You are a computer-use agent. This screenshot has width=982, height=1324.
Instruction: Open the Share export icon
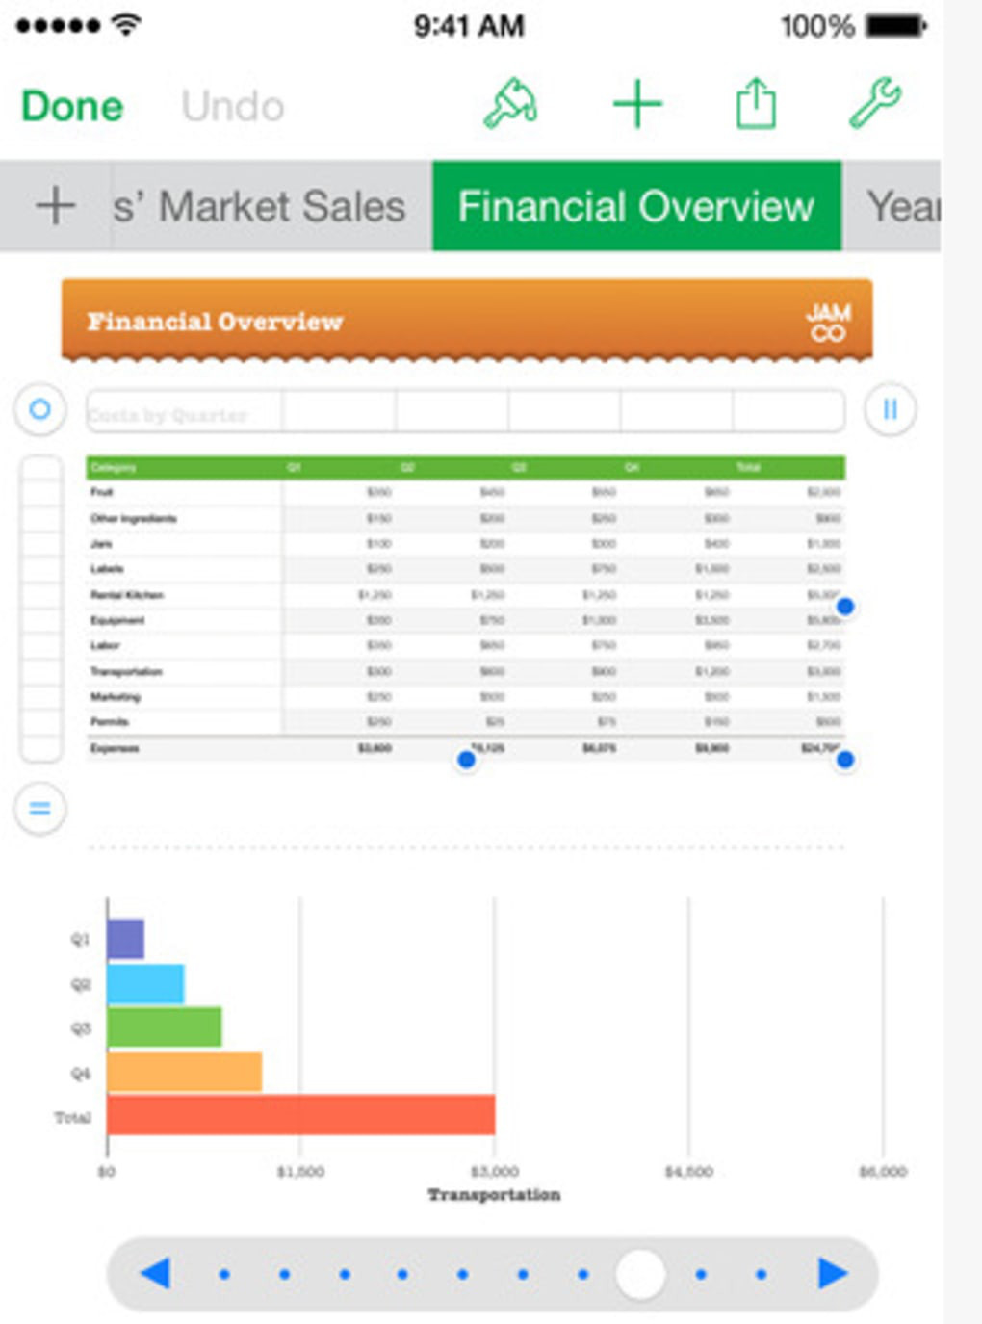[x=756, y=104]
